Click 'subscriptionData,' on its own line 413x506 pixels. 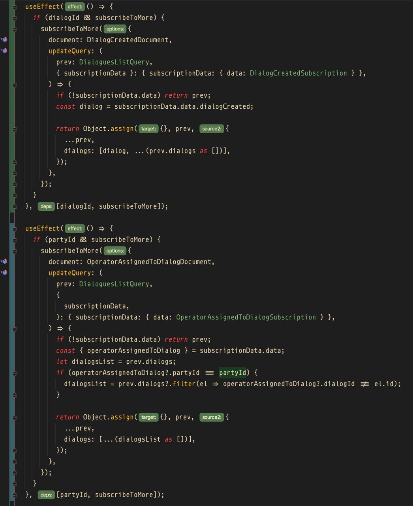point(97,306)
